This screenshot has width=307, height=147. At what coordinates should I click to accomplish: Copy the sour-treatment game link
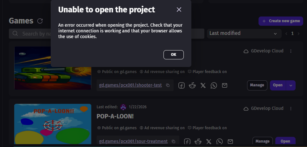pyautogui.click(x=173, y=141)
